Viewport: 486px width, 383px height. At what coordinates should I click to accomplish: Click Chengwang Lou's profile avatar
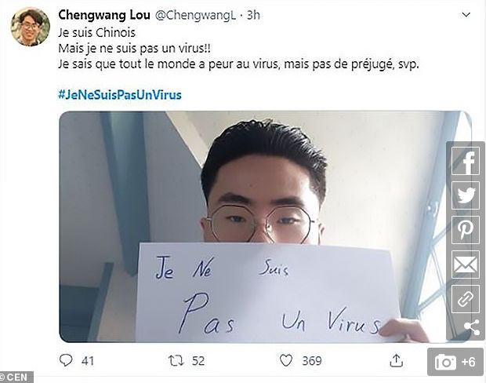[x=30, y=27]
